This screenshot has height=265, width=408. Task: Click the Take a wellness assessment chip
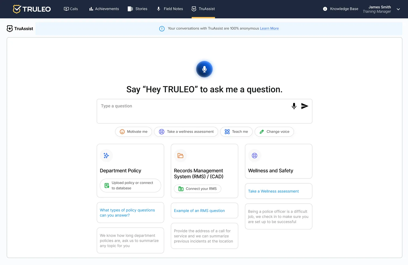click(186, 132)
